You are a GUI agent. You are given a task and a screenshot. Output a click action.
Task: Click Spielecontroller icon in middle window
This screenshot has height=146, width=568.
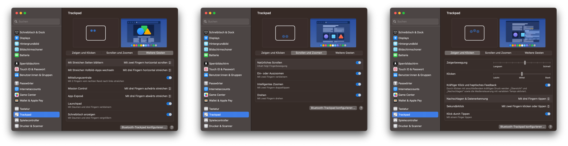[206, 120]
